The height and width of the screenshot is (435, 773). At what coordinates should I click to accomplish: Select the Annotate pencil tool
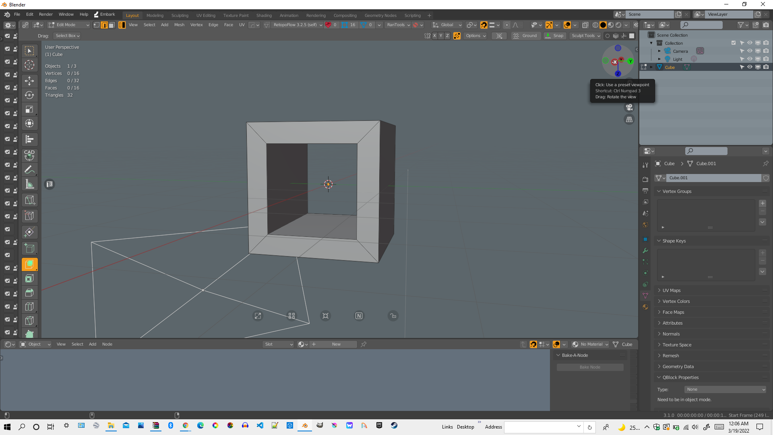[29, 170]
